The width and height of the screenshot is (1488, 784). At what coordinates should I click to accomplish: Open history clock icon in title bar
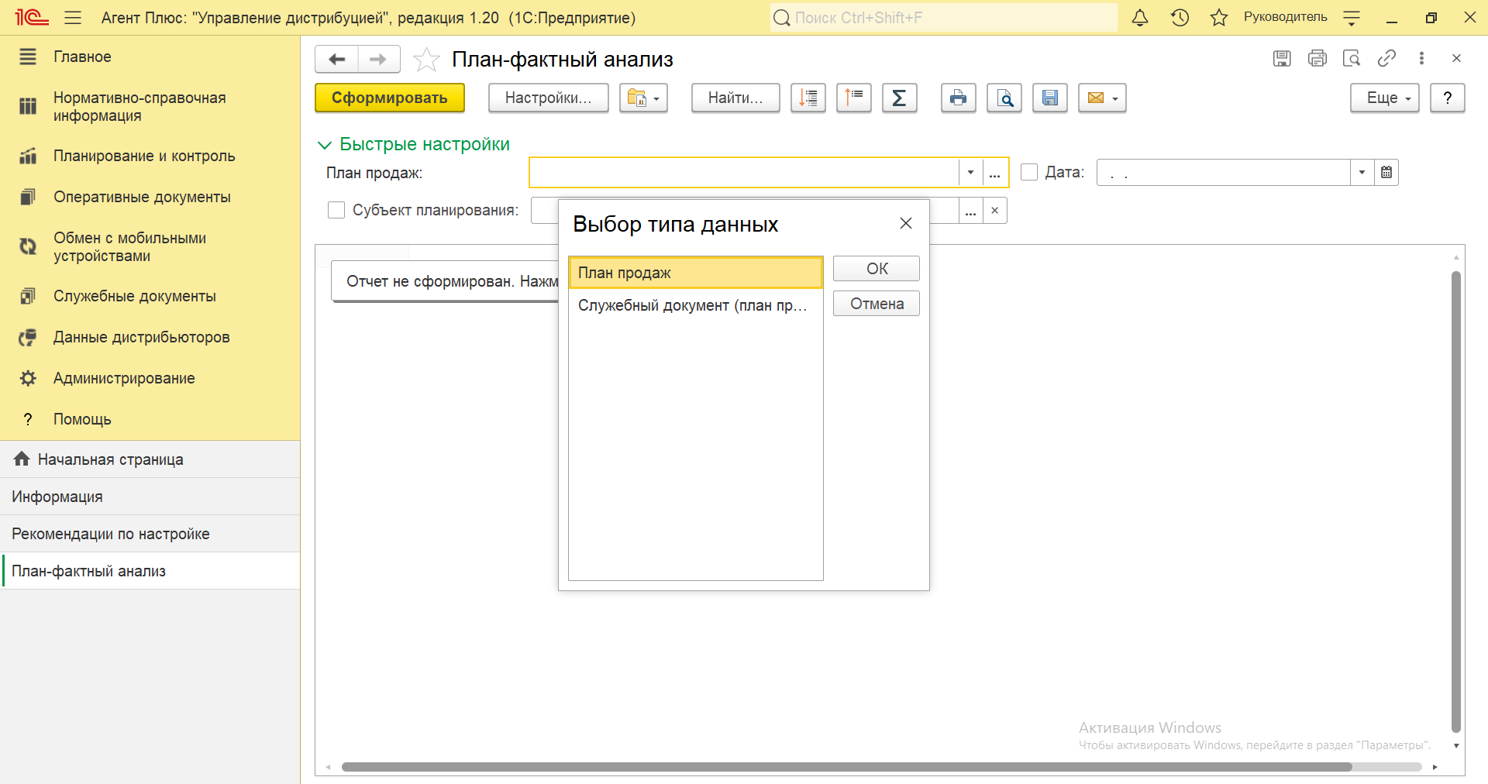coord(1180,18)
